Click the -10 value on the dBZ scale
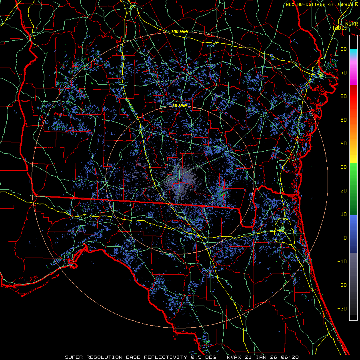This screenshot has height=360, width=360. (342, 262)
